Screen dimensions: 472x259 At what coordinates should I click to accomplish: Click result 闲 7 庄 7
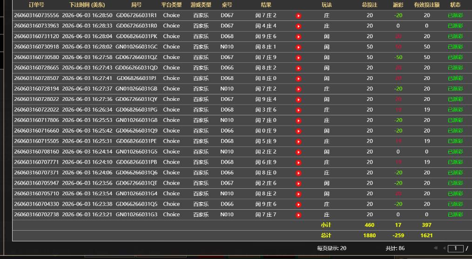tap(266, 214)
